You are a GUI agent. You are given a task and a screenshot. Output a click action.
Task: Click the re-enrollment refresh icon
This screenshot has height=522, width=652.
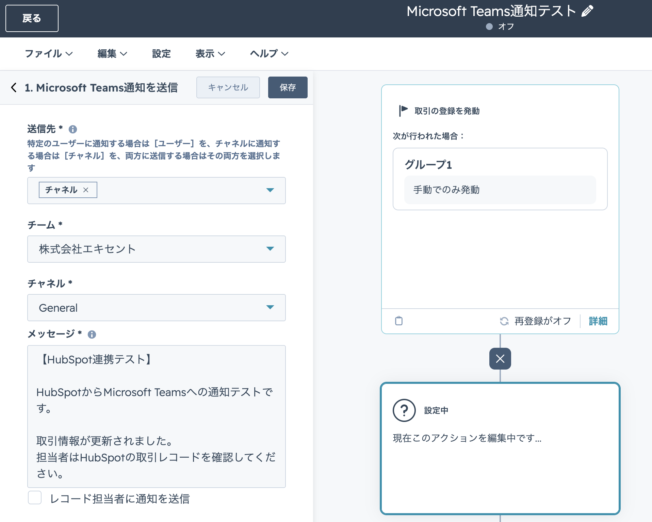pos(504,321)
